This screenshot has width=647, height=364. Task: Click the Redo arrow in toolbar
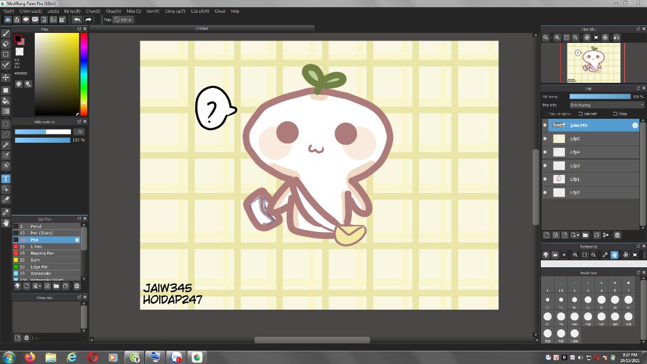click(88, 20)
